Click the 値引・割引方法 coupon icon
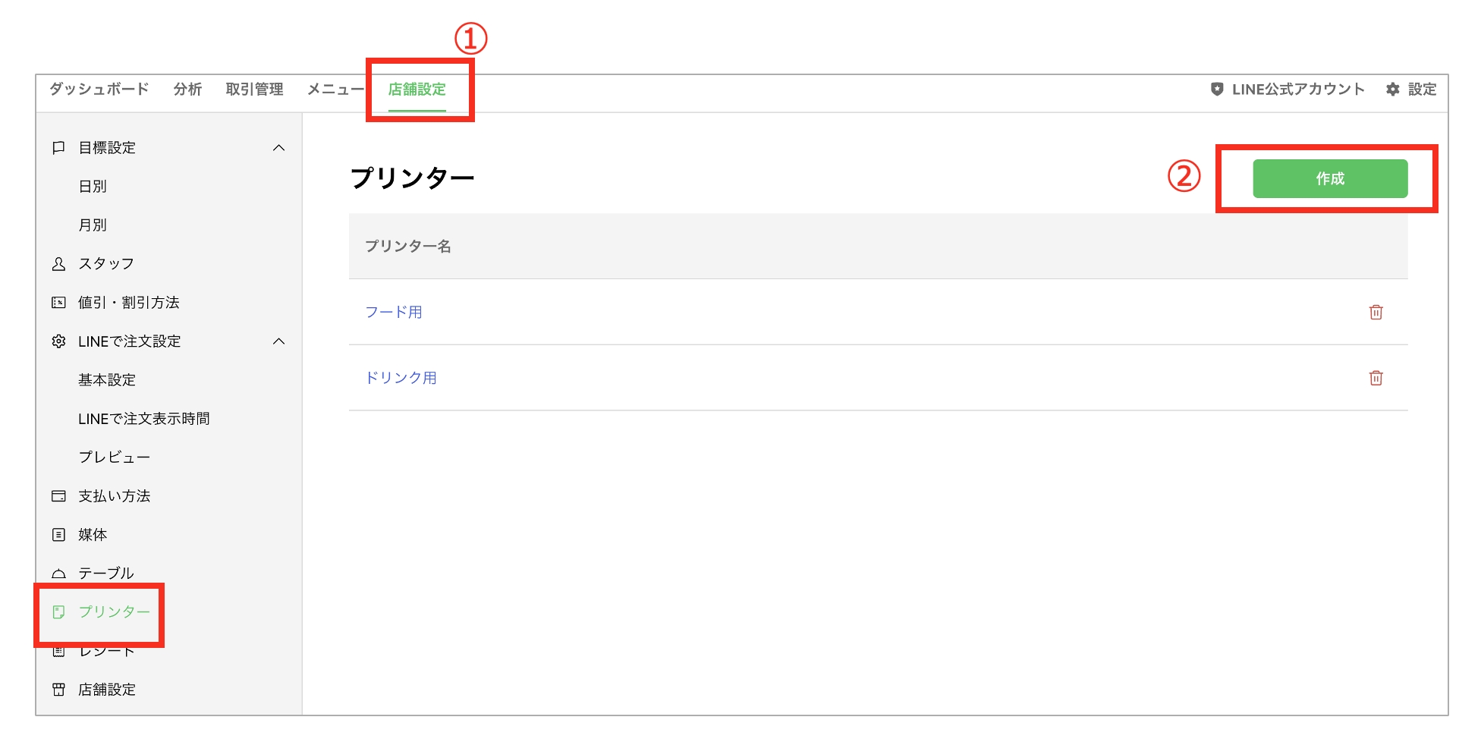 click(x=58, y=303)
